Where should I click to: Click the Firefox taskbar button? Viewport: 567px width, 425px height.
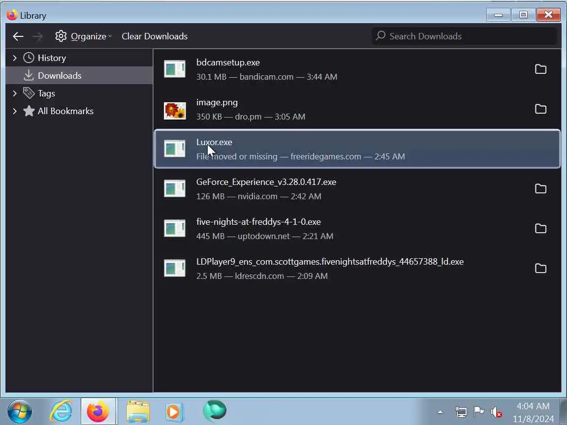coord(98,411)
